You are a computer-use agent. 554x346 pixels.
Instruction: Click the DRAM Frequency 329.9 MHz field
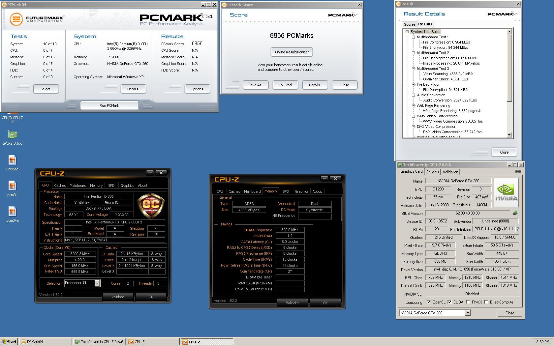pyautogui.click(x=290, y=230)
